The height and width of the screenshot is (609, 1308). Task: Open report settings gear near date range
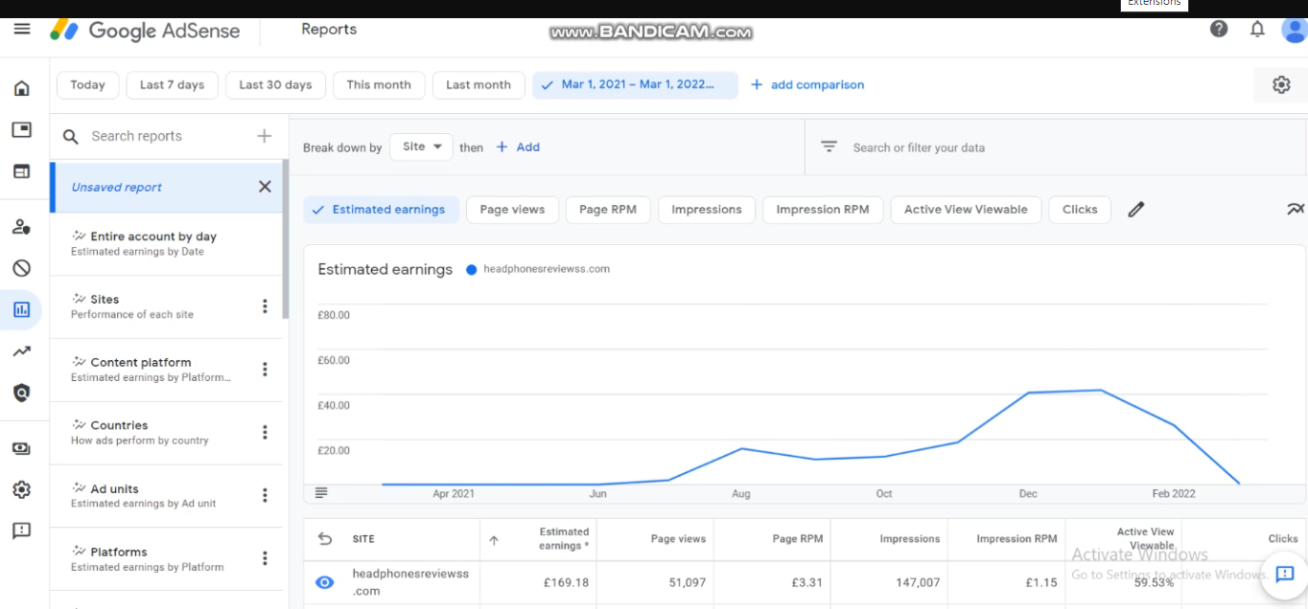point(1281,85)
